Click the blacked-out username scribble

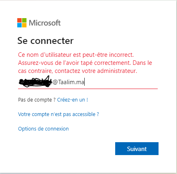click(x=35, y=82)
